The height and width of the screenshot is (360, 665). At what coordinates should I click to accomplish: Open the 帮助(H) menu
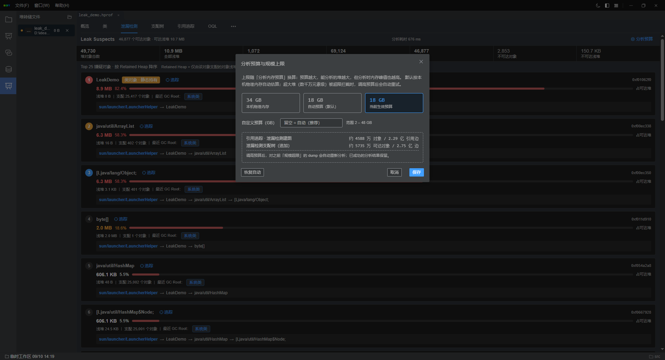62,6
